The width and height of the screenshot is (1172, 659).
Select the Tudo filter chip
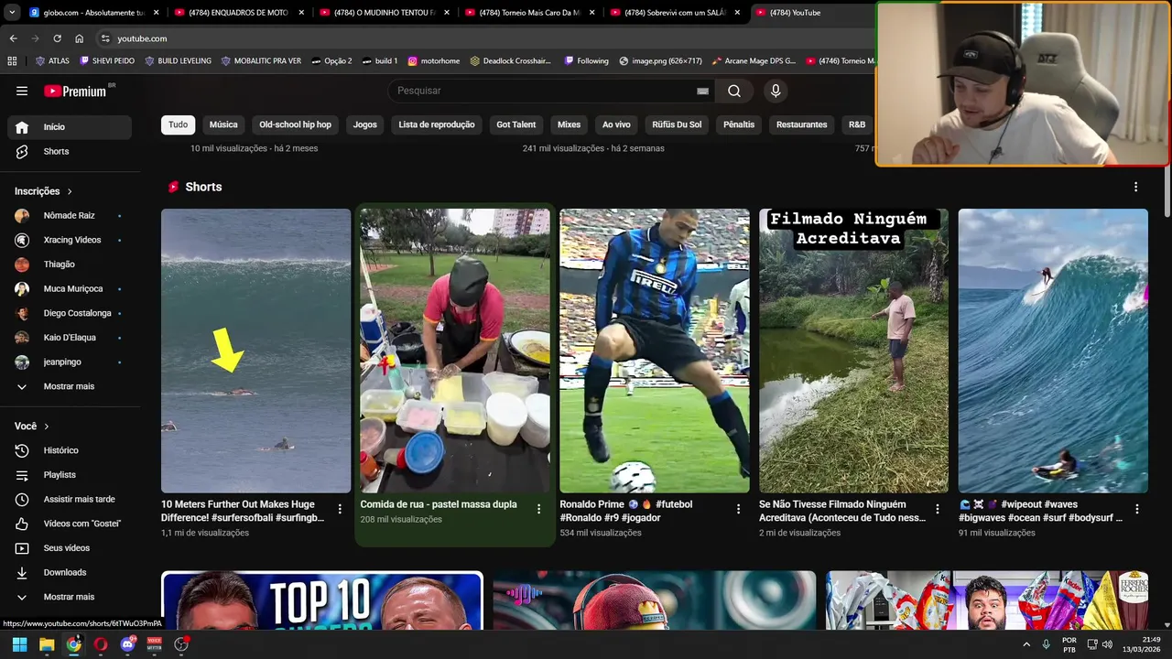pos(178,124)
